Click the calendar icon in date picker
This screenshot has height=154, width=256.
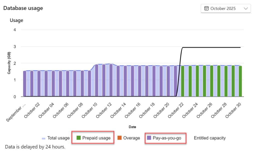pos(206,8)
